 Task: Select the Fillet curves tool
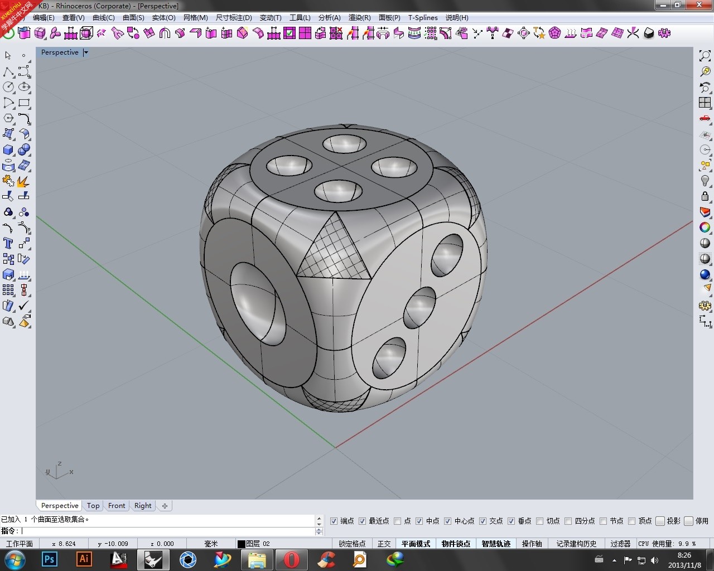(24, 118)
